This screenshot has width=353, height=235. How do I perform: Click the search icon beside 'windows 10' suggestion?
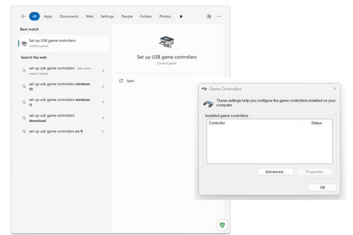24,86
